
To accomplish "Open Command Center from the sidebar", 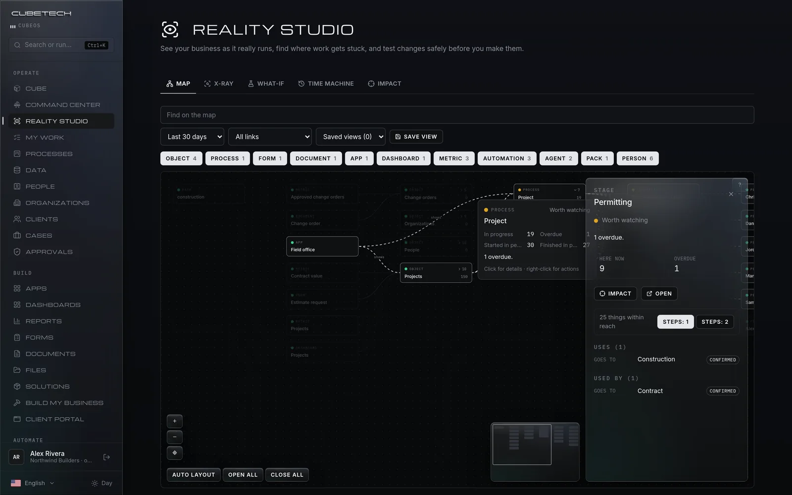I will pyautogui.click(x=61, y=105).
